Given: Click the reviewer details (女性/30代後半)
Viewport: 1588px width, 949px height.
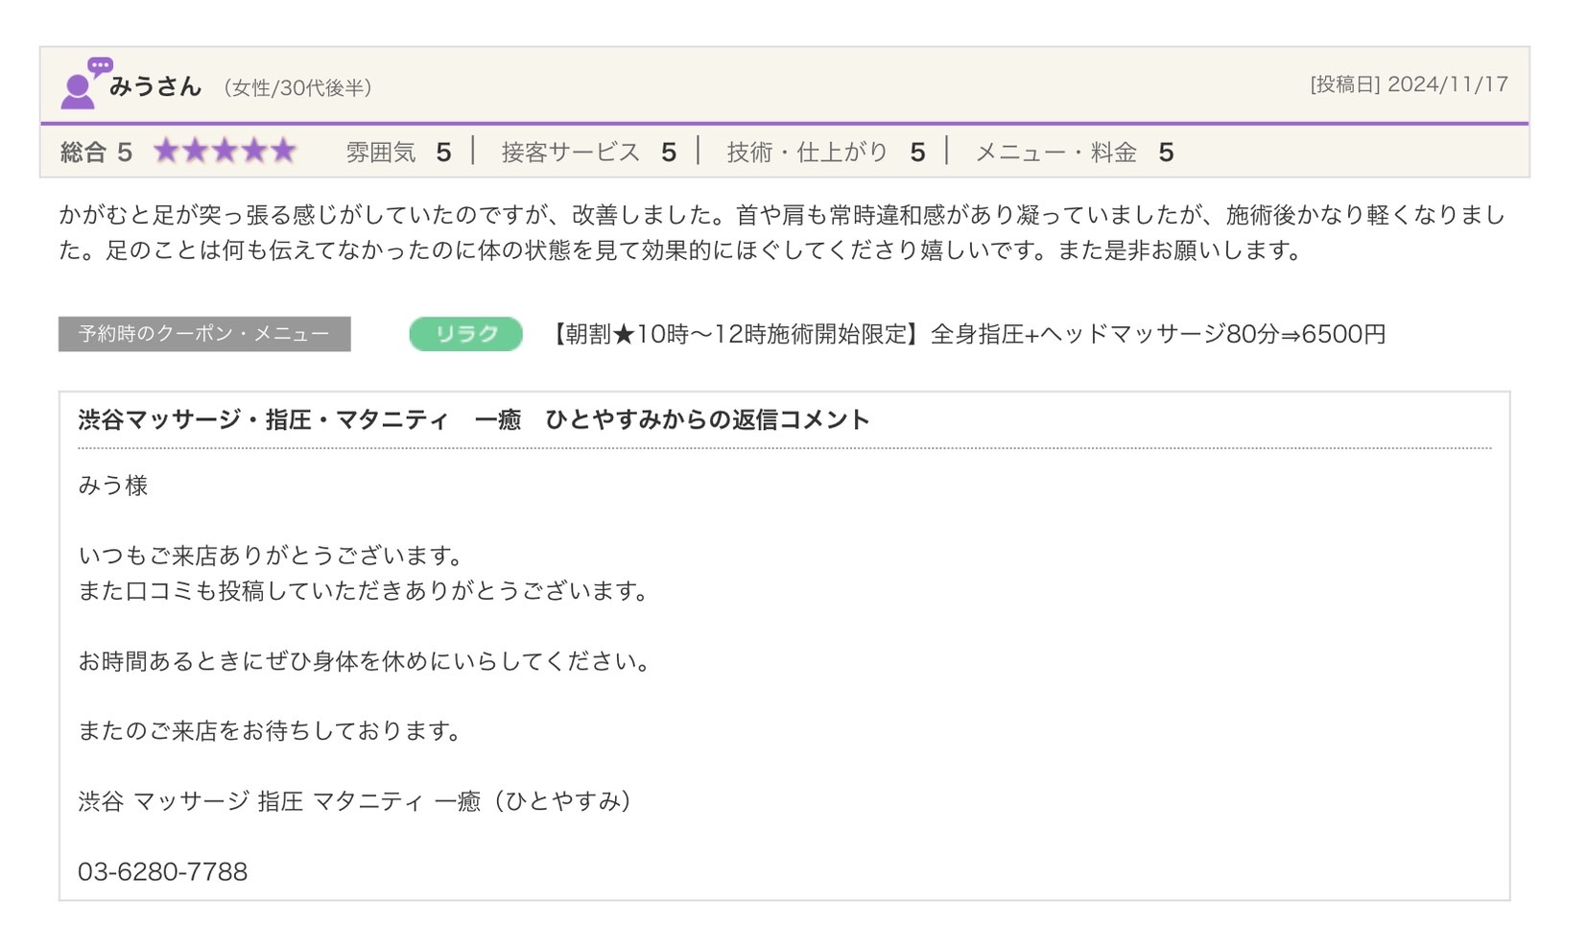Looking at the screenshot, I should tap(297, 88).
